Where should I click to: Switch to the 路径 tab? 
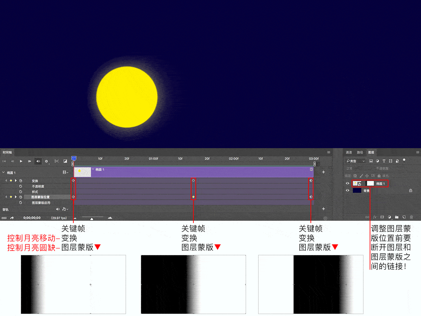(360, 152)
